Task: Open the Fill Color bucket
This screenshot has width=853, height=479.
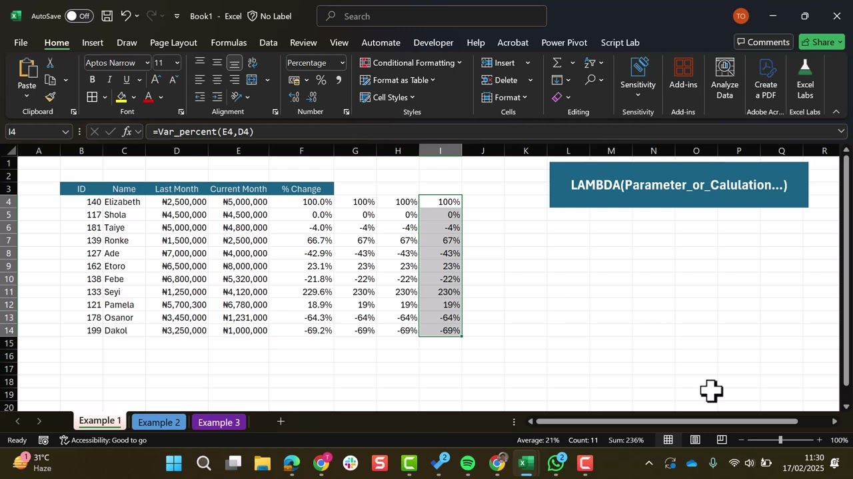Action: 121,97
